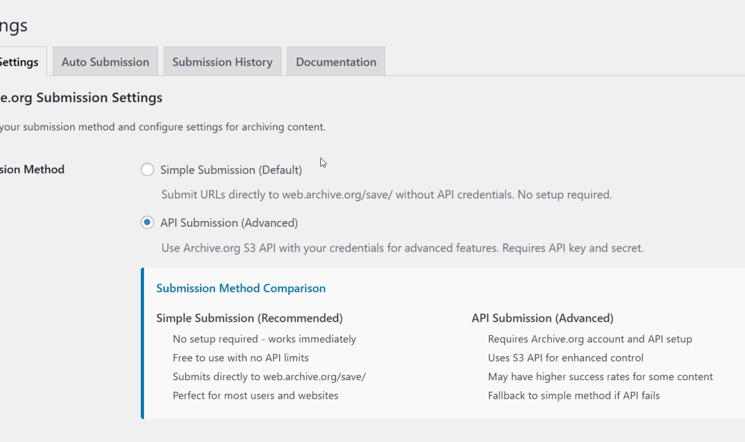Image resolution: width=745 pixels, height=442 pixels.
Task: Click the 'No setup required - works immediately' line
Action: 264,339
